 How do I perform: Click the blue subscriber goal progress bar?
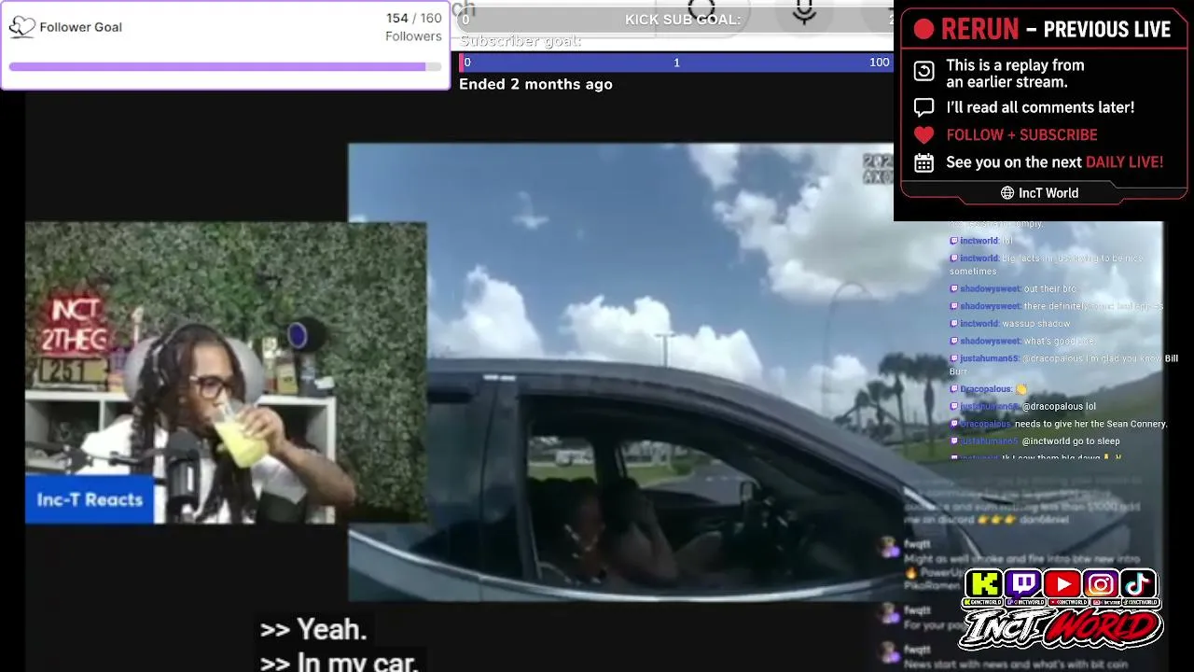(x=675, y=63)
